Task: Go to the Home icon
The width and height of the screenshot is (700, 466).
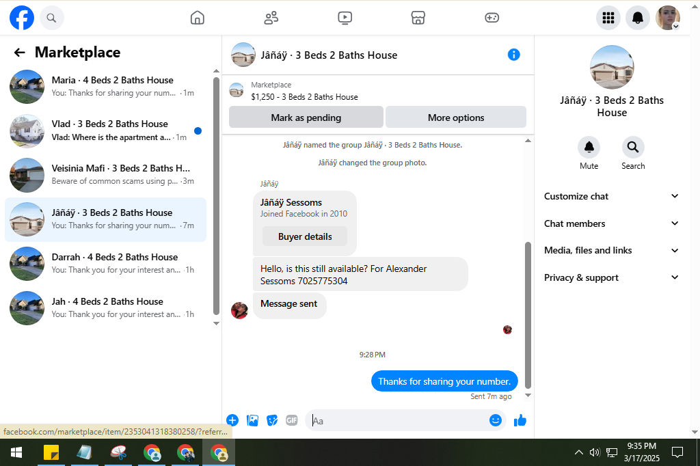Action: [x=198, y=18]
